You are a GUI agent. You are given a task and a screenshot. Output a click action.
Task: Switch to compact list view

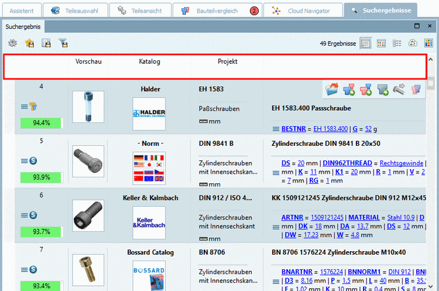397,43
